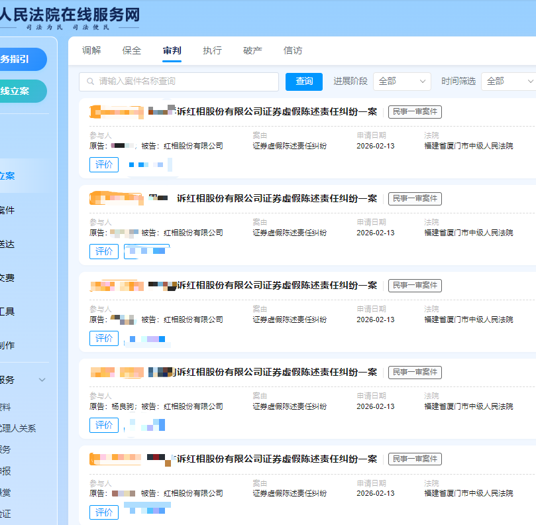Open the 执行 tab
536x525 pixels.
point(212,51)
